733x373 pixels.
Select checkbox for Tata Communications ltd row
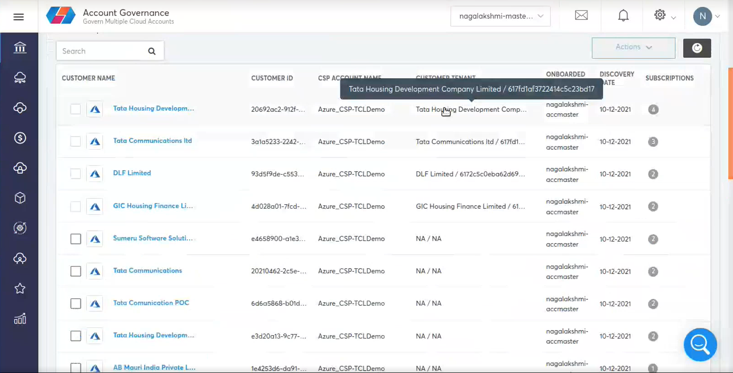(x=75, y=141)
